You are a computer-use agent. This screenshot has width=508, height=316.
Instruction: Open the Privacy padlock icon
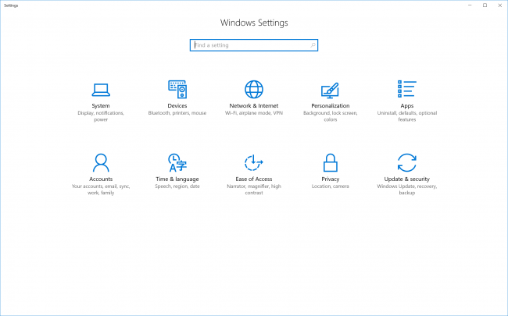click(330, 163)
